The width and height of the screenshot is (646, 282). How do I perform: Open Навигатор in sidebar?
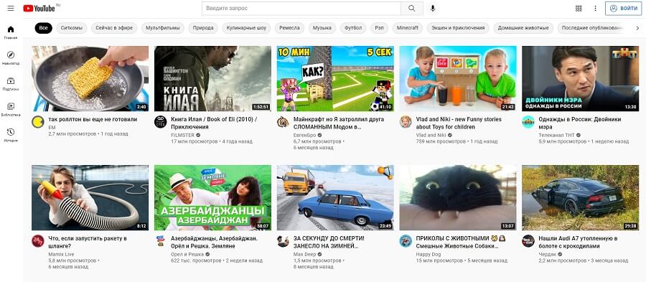[x=11, y=58]
